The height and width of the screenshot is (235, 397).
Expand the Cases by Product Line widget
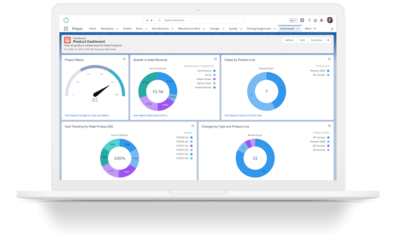click(x=329, y=59)
